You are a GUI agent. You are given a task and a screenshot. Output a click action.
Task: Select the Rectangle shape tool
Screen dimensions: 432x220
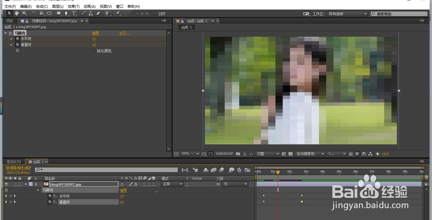pos(59,13)
